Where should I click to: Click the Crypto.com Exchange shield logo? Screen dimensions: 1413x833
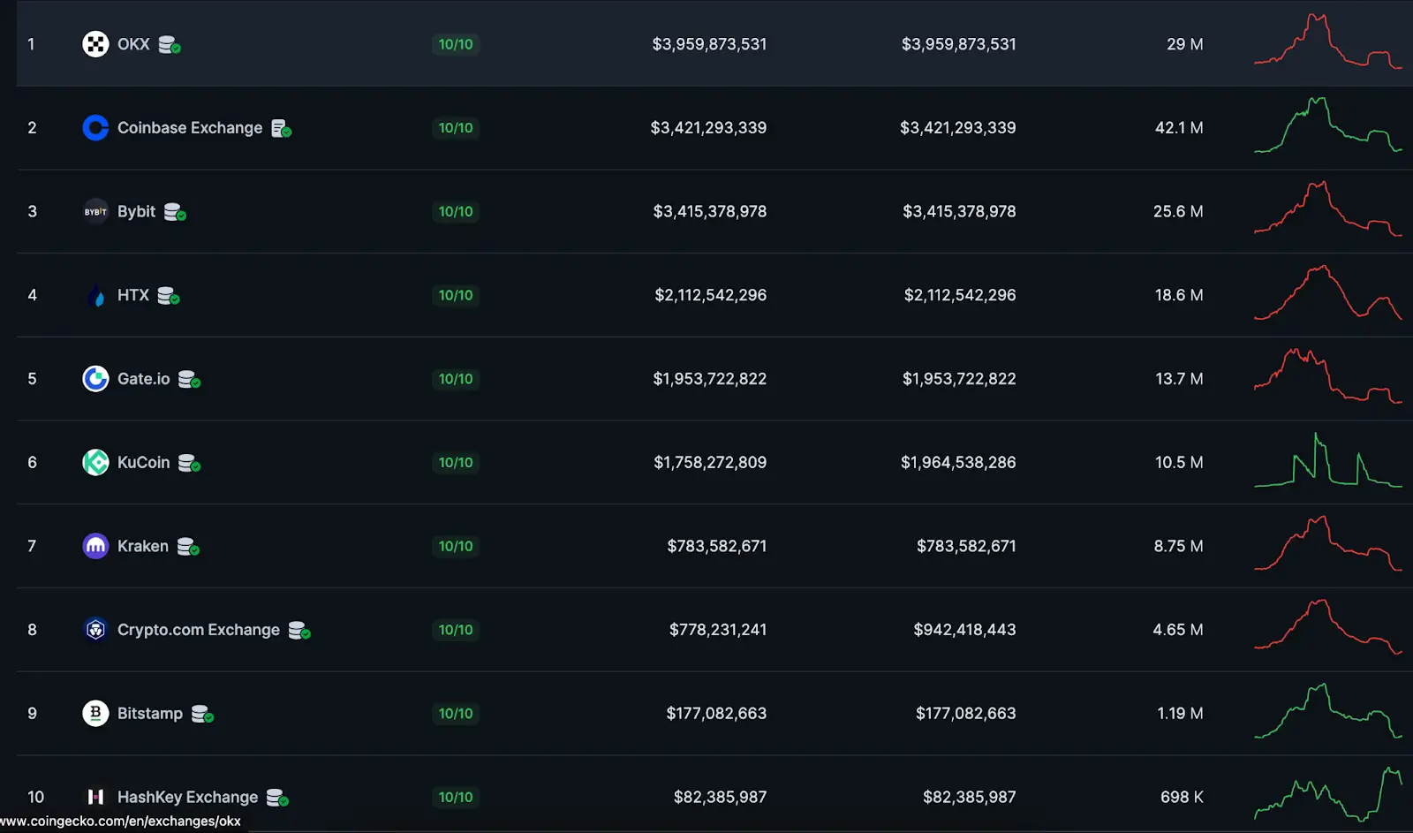click(x=95, y=630)
